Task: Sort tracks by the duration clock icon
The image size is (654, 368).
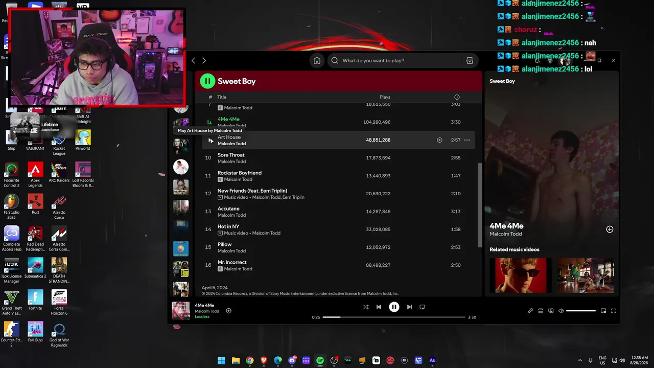Action: [x=457, y=97]
